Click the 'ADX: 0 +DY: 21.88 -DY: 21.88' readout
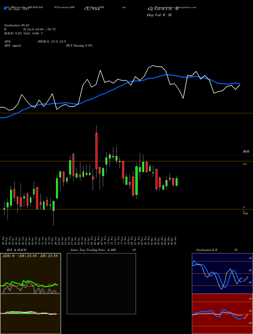Screen dimensions: 253x334 [30, 256]
